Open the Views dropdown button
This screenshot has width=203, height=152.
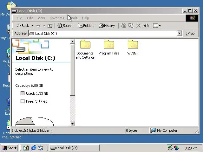[157, 26]
